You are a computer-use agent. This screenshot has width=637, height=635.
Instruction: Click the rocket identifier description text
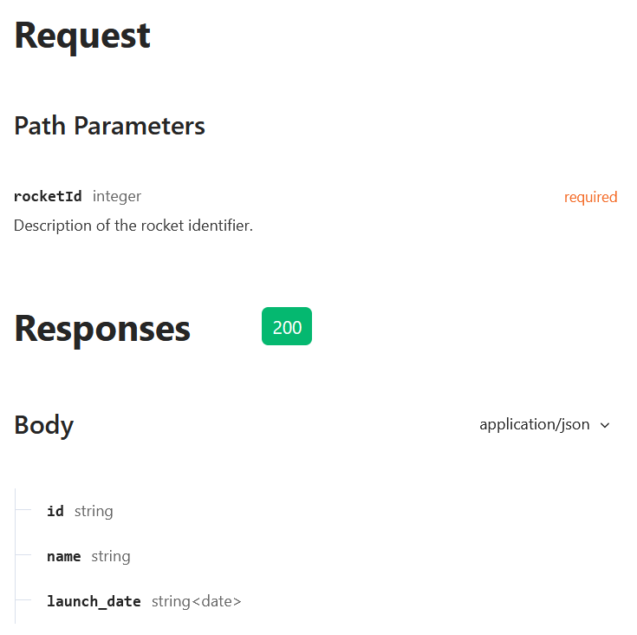tap(133, 226)
